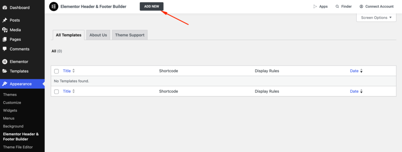Click the Finder search icon
The width and height of the screenshot is (402, 152).
(337, 6)
